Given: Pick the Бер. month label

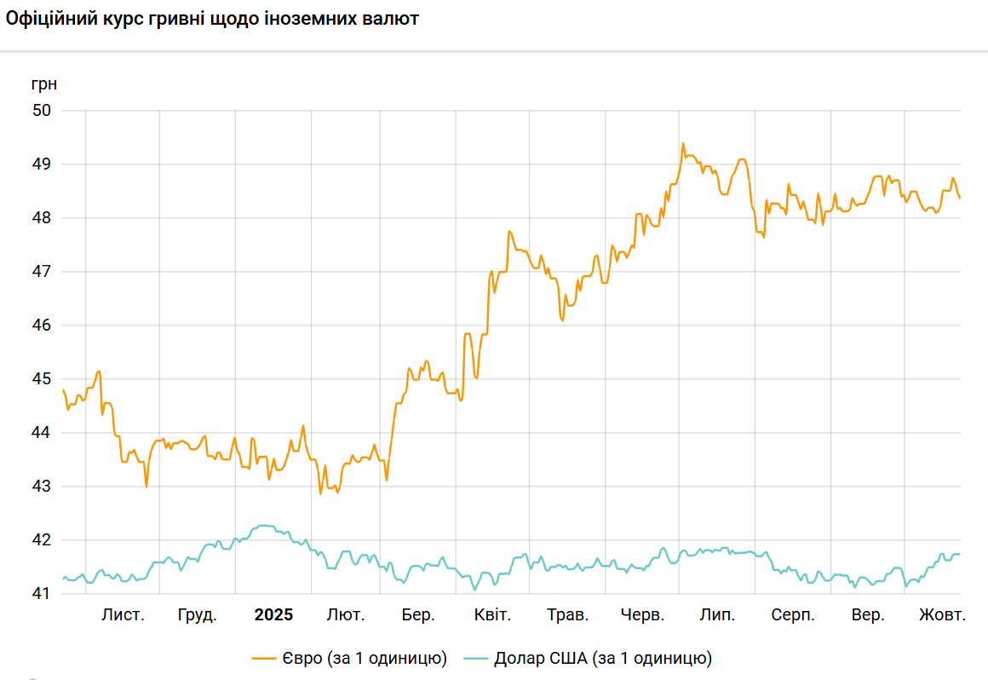Looking at the screenshot, I should (418, 615).
